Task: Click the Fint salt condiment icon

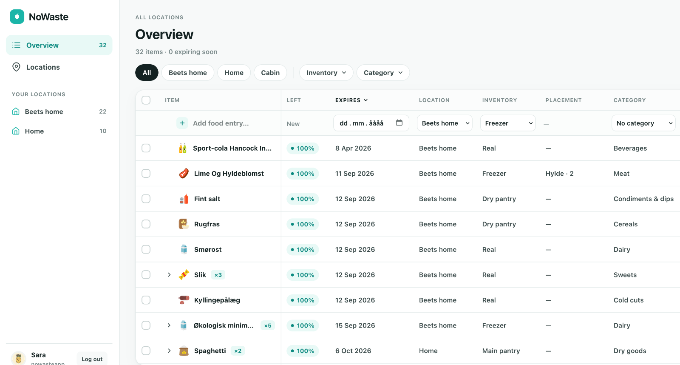Action: coord(184,199)
